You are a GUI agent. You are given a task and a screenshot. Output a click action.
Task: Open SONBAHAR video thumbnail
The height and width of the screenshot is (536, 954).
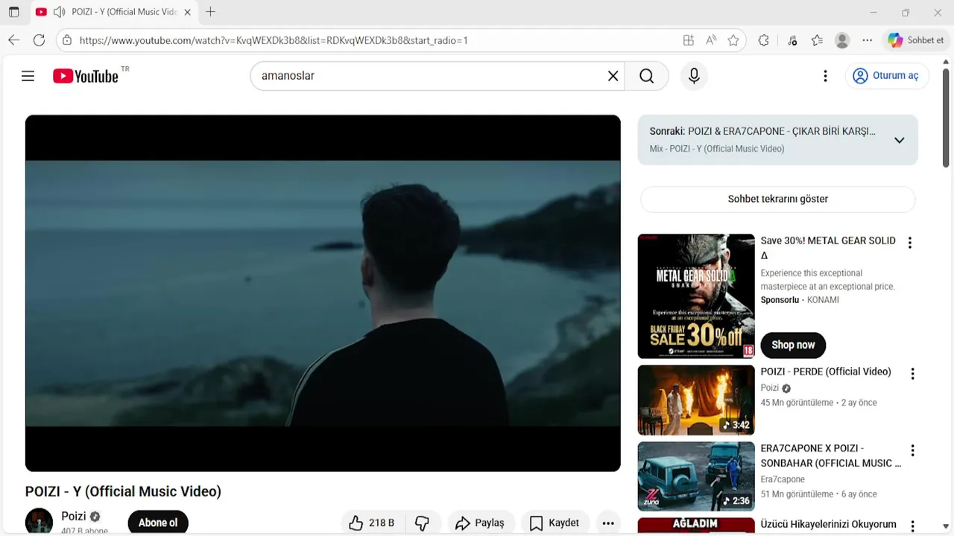[x=696, y=476]
